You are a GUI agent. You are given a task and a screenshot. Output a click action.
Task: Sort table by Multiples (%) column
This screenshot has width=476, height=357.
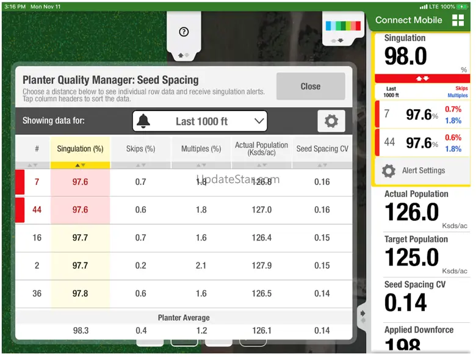[x=201, y=149]
